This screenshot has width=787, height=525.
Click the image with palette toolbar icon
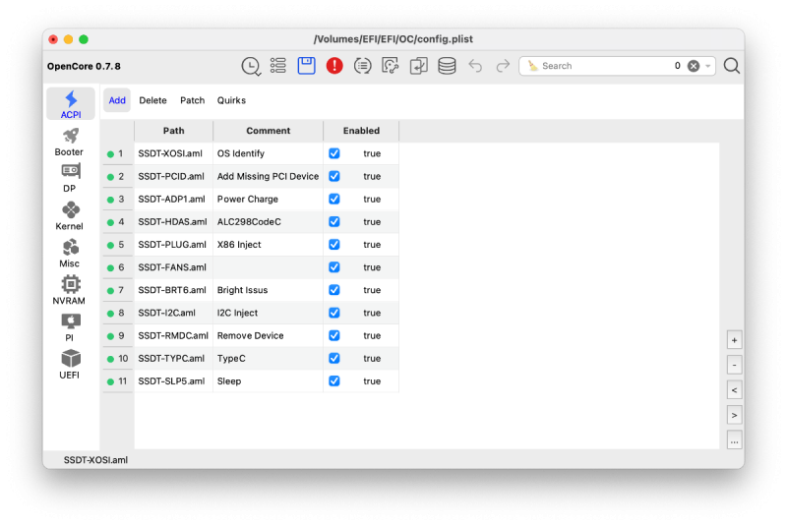point(390,66)
